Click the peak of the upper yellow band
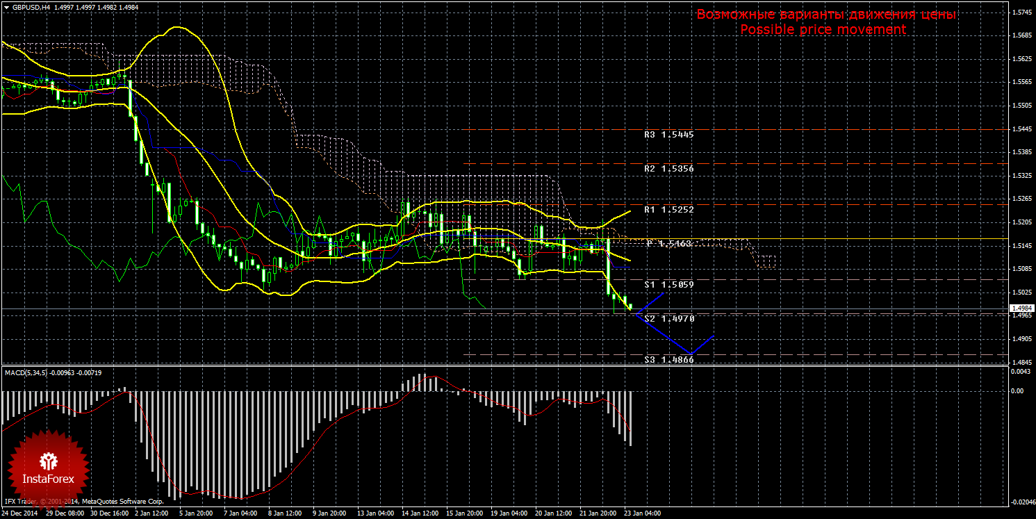Image resolution: width=1036 pixels, height=519 pixels. pos(178,27)
